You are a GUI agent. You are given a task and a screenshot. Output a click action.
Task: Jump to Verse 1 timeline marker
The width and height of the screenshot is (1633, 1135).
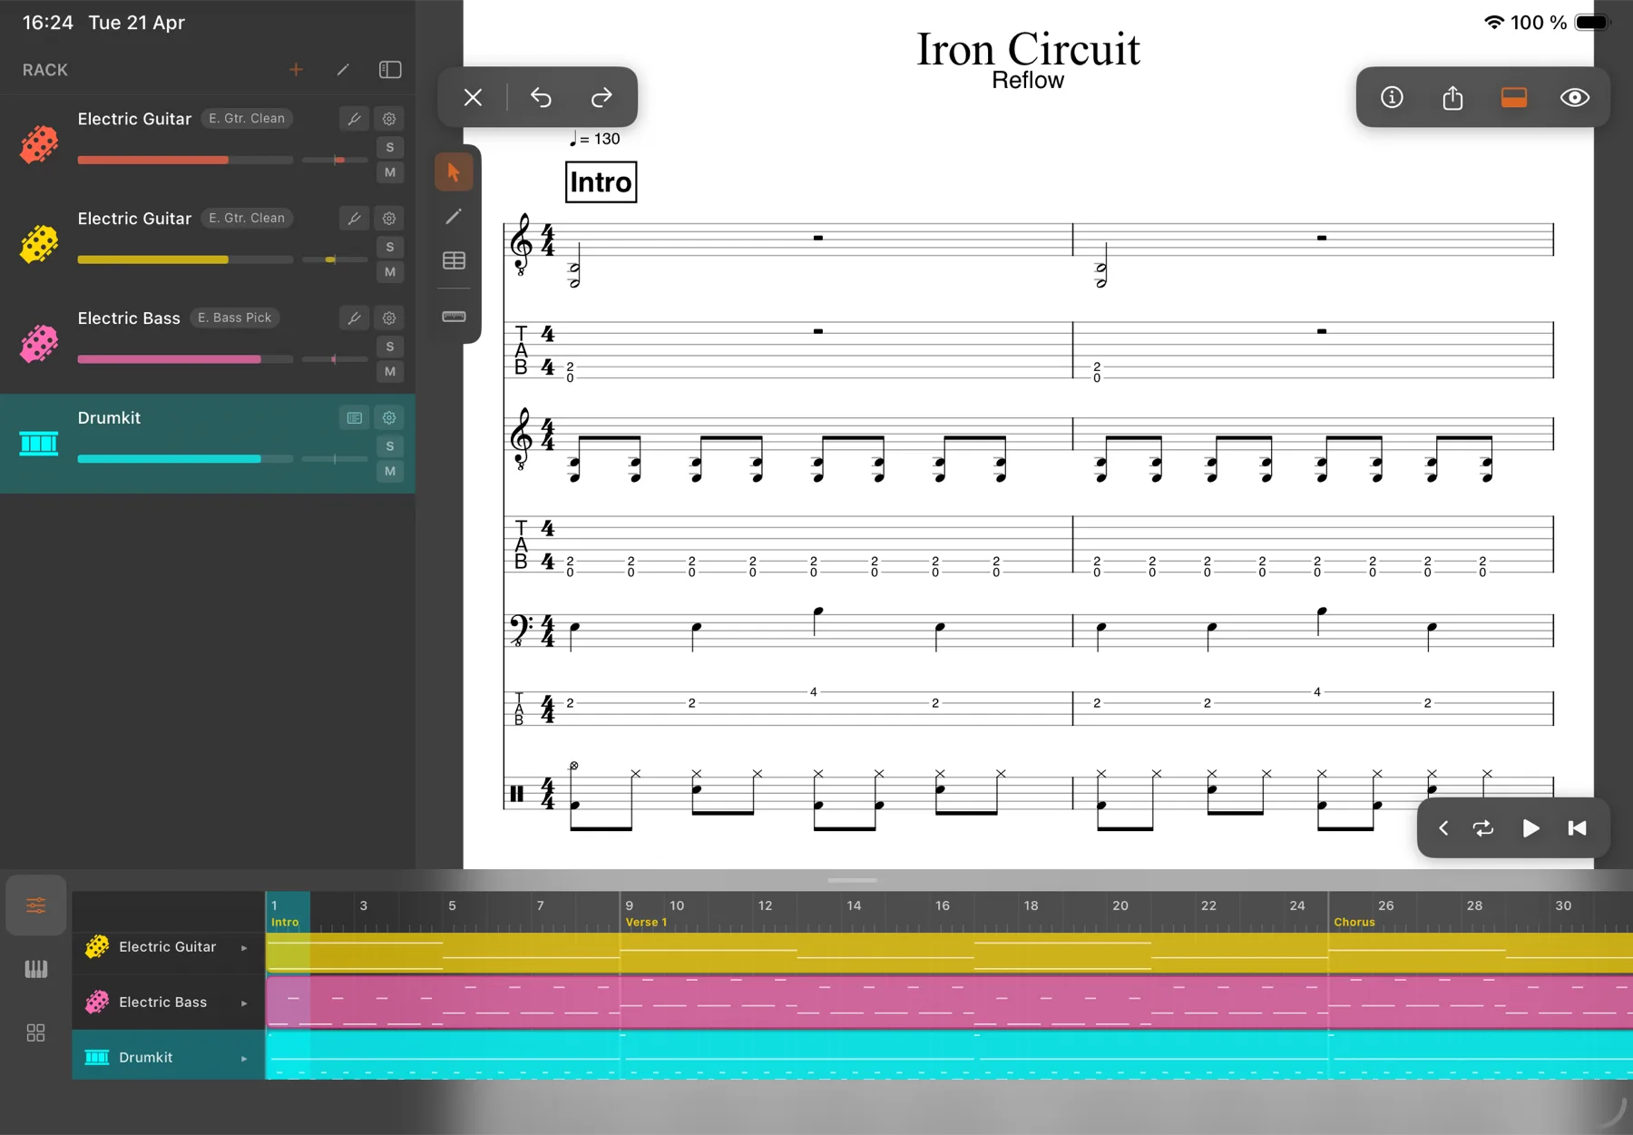[646, 922]
